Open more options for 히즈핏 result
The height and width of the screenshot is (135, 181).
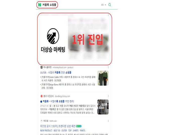(108, 121)
